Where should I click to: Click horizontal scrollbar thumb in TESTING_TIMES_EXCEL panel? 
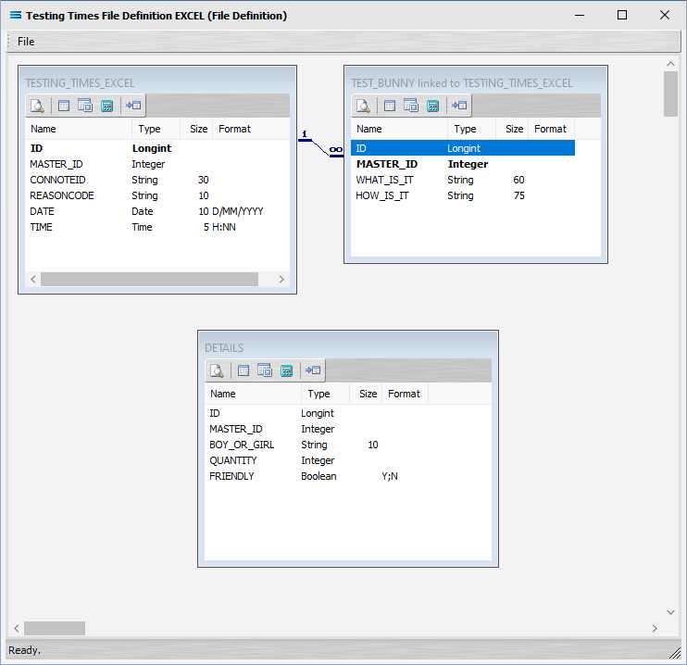pyautogui.click(x=149, y=279)
